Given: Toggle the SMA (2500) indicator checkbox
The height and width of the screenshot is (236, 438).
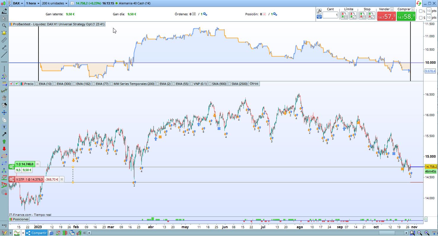Looking at the screenshot, I should 229,84.
